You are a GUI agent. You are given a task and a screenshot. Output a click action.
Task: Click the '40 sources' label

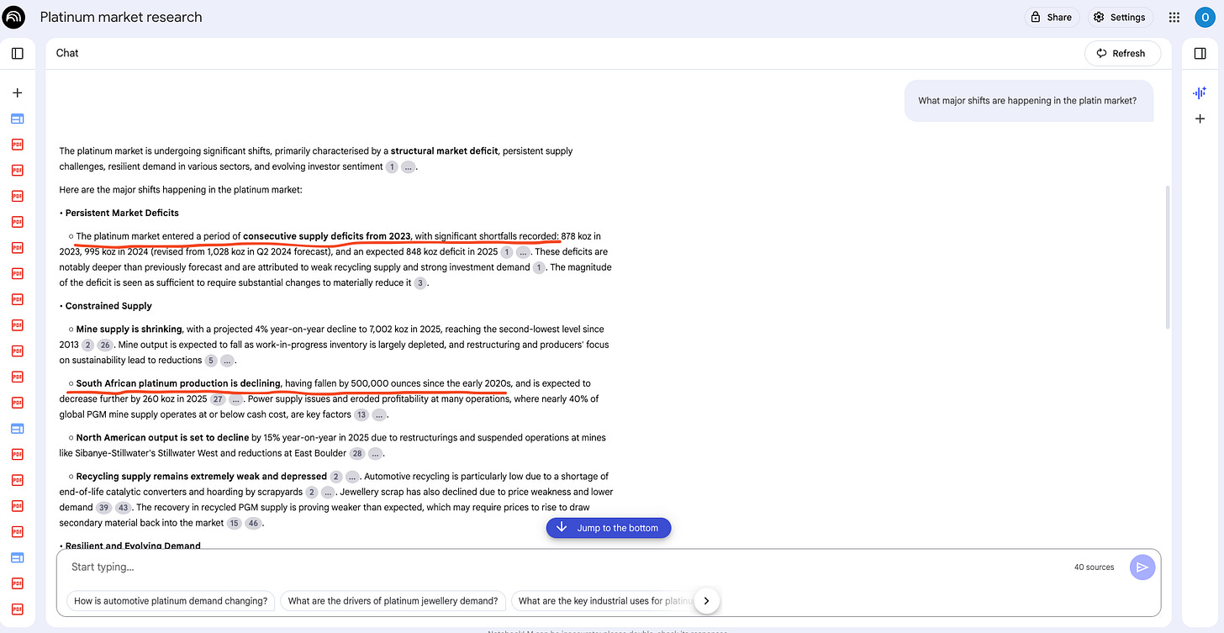pyautogui.click(x=1094, y=567)
